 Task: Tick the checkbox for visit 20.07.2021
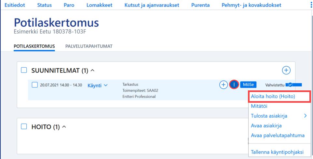click(35, 85)
